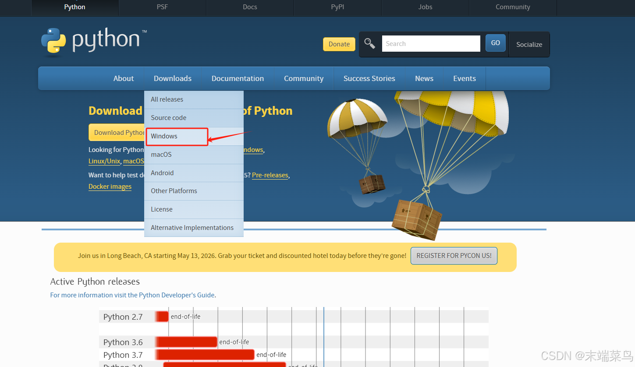Click the Python 3.6 red end-of-life bar
The image size is (635, 367).
(186, 342)
